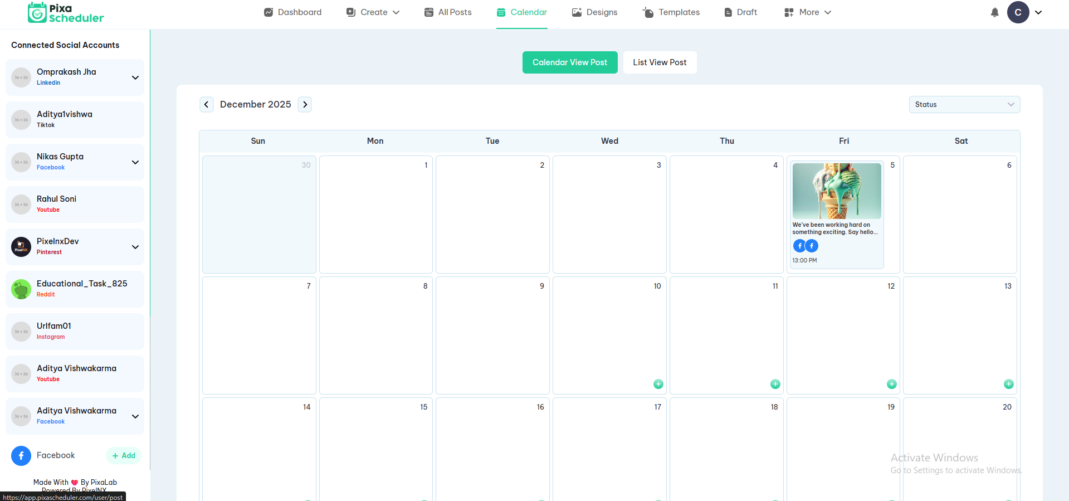Select the Calendar tab
This screenshot has width=1069, height=501.
(x=521, y=12)
